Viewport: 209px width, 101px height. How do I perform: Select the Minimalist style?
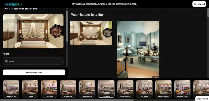(x=125, y=89)
